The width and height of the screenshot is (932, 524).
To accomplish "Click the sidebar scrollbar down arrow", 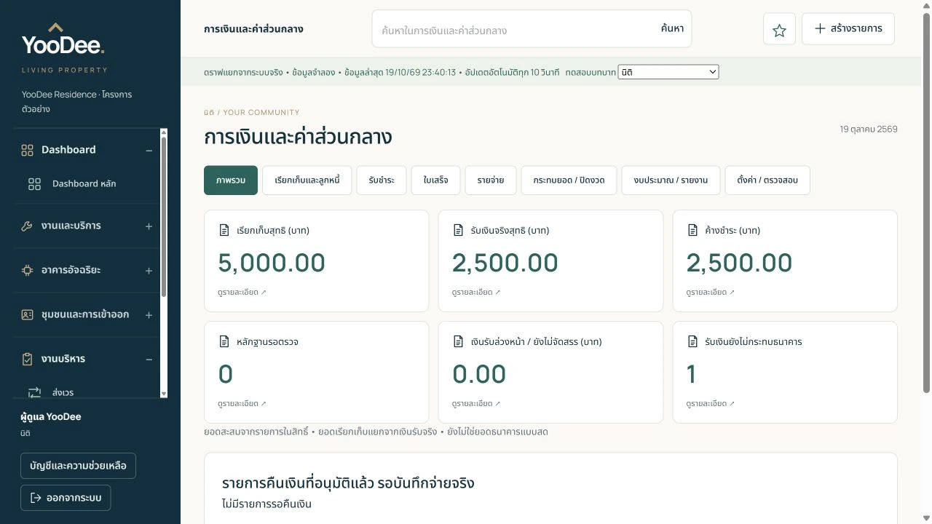I will click(x=164, y=394).
